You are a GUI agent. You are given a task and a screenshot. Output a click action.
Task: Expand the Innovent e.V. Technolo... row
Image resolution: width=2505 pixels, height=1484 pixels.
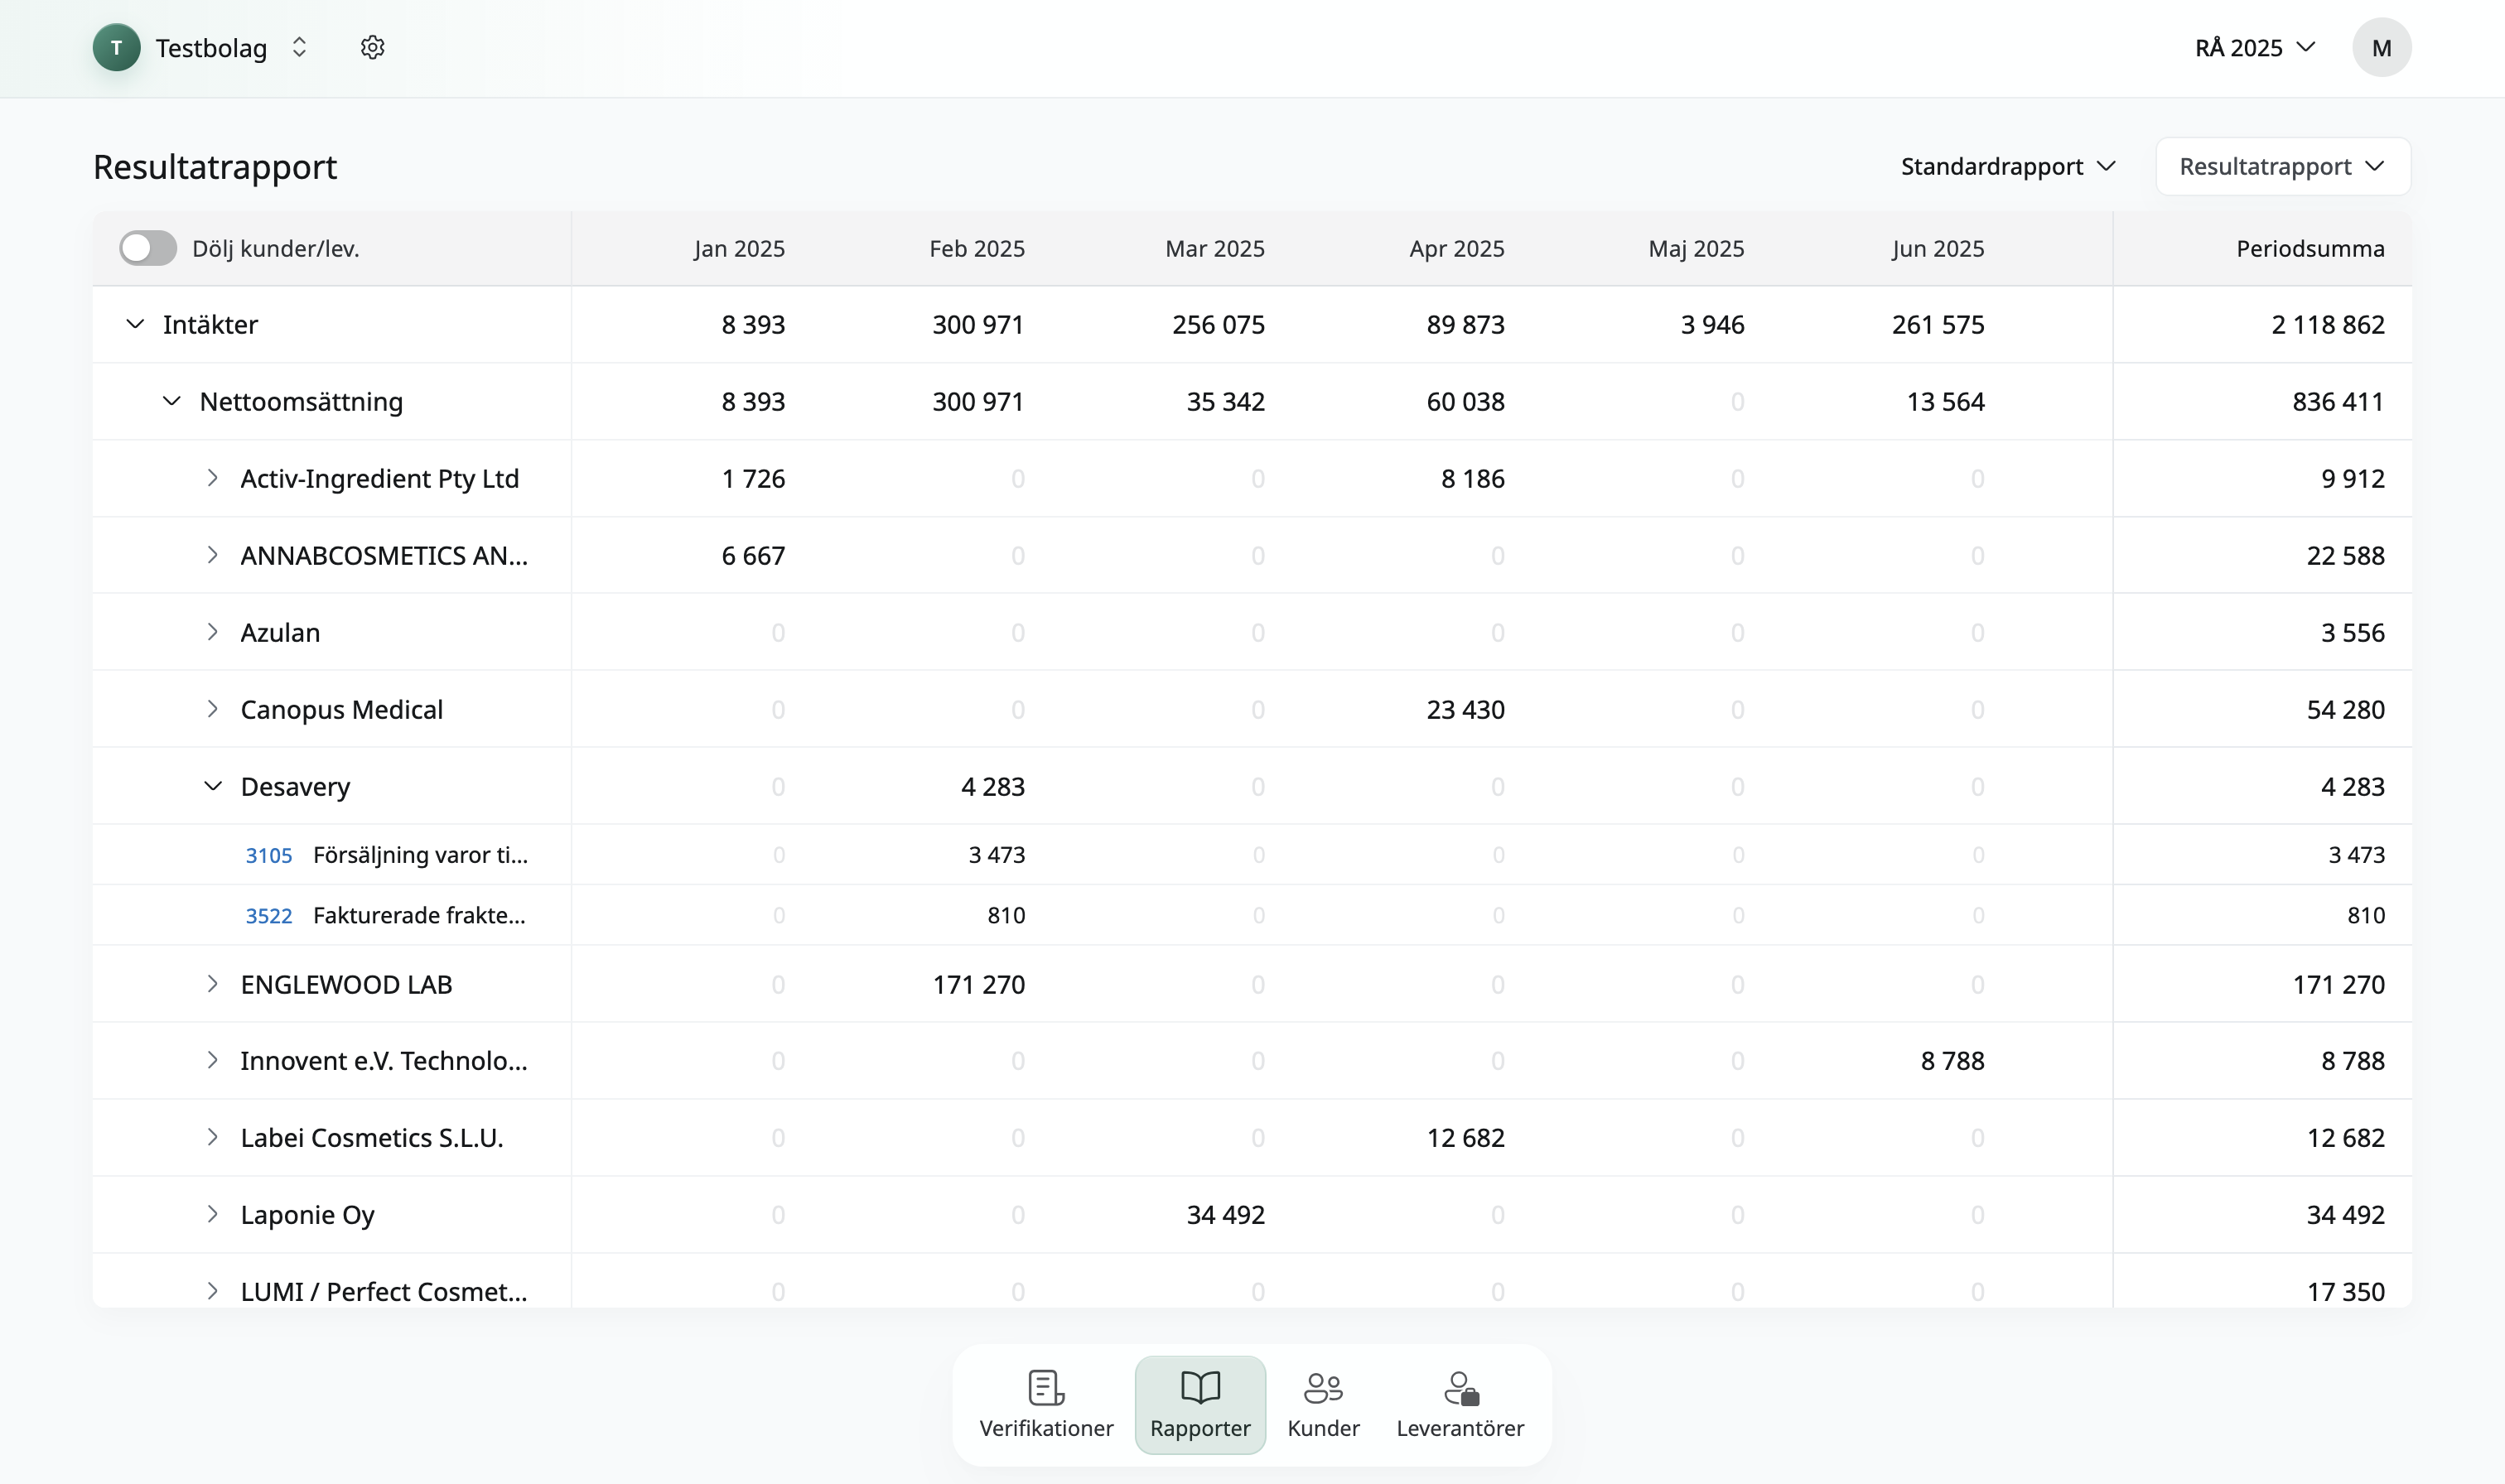pos(212,1060)
